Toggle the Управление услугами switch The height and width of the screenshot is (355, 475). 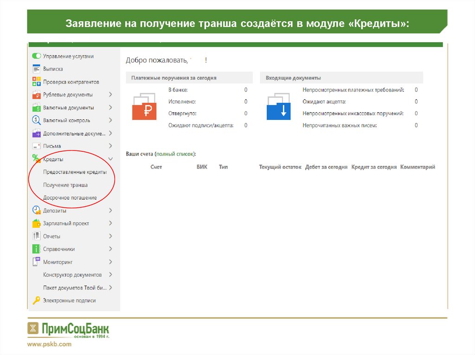(37, 56)
